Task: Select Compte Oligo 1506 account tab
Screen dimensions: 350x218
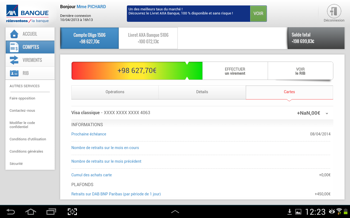Action: click(x=89, y=38)
